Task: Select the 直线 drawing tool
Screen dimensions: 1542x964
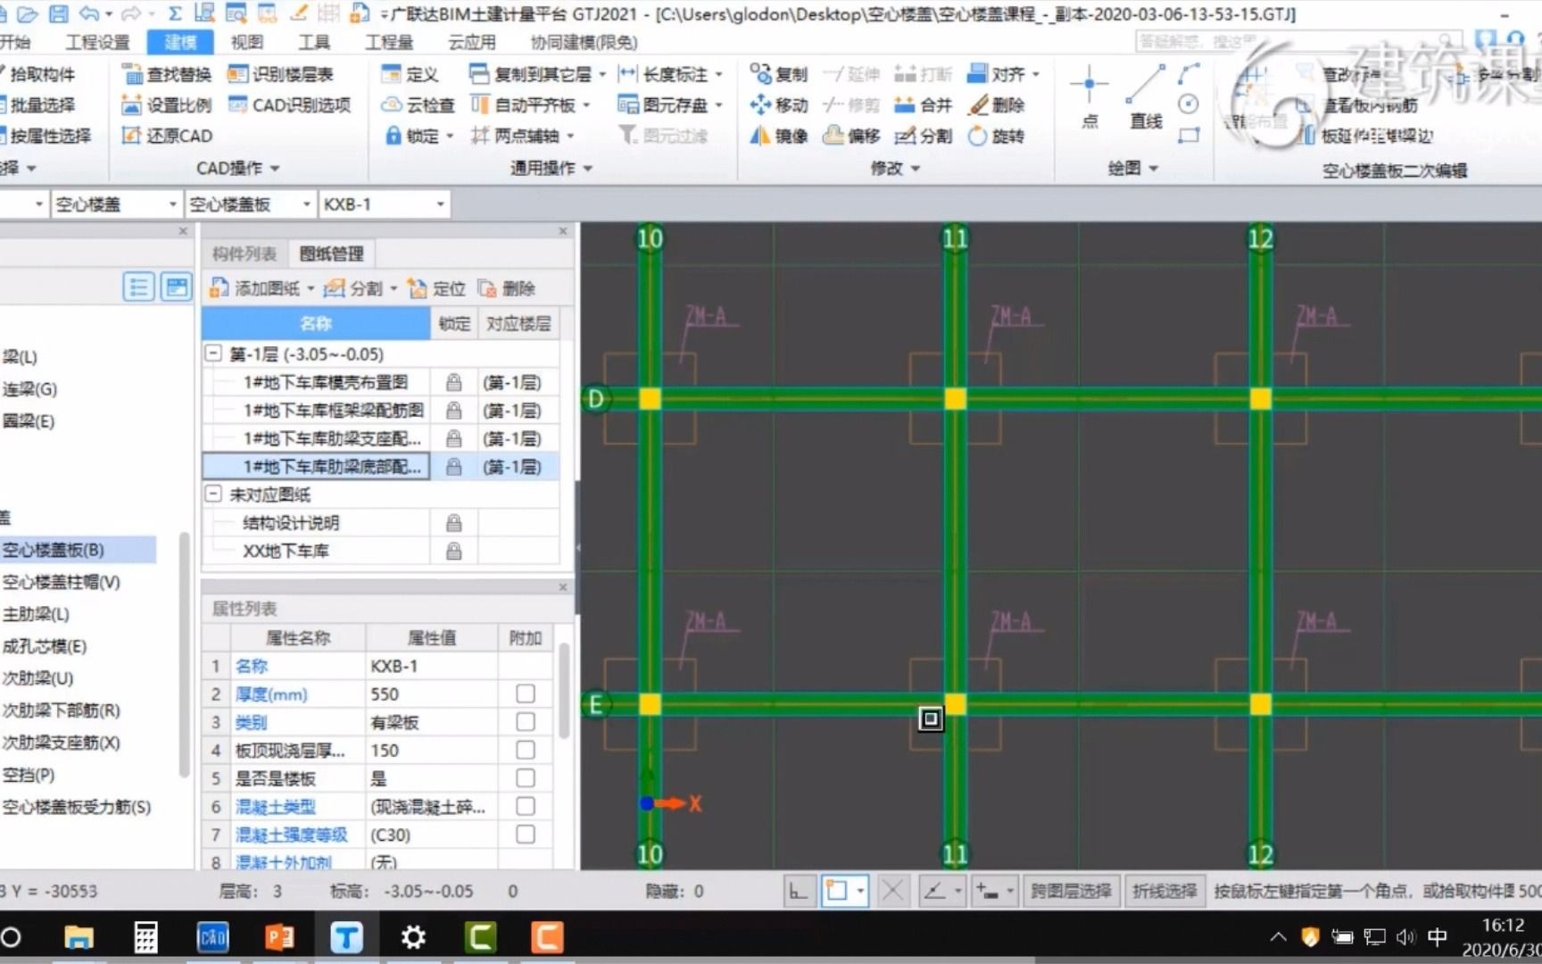Action: 1145,96
